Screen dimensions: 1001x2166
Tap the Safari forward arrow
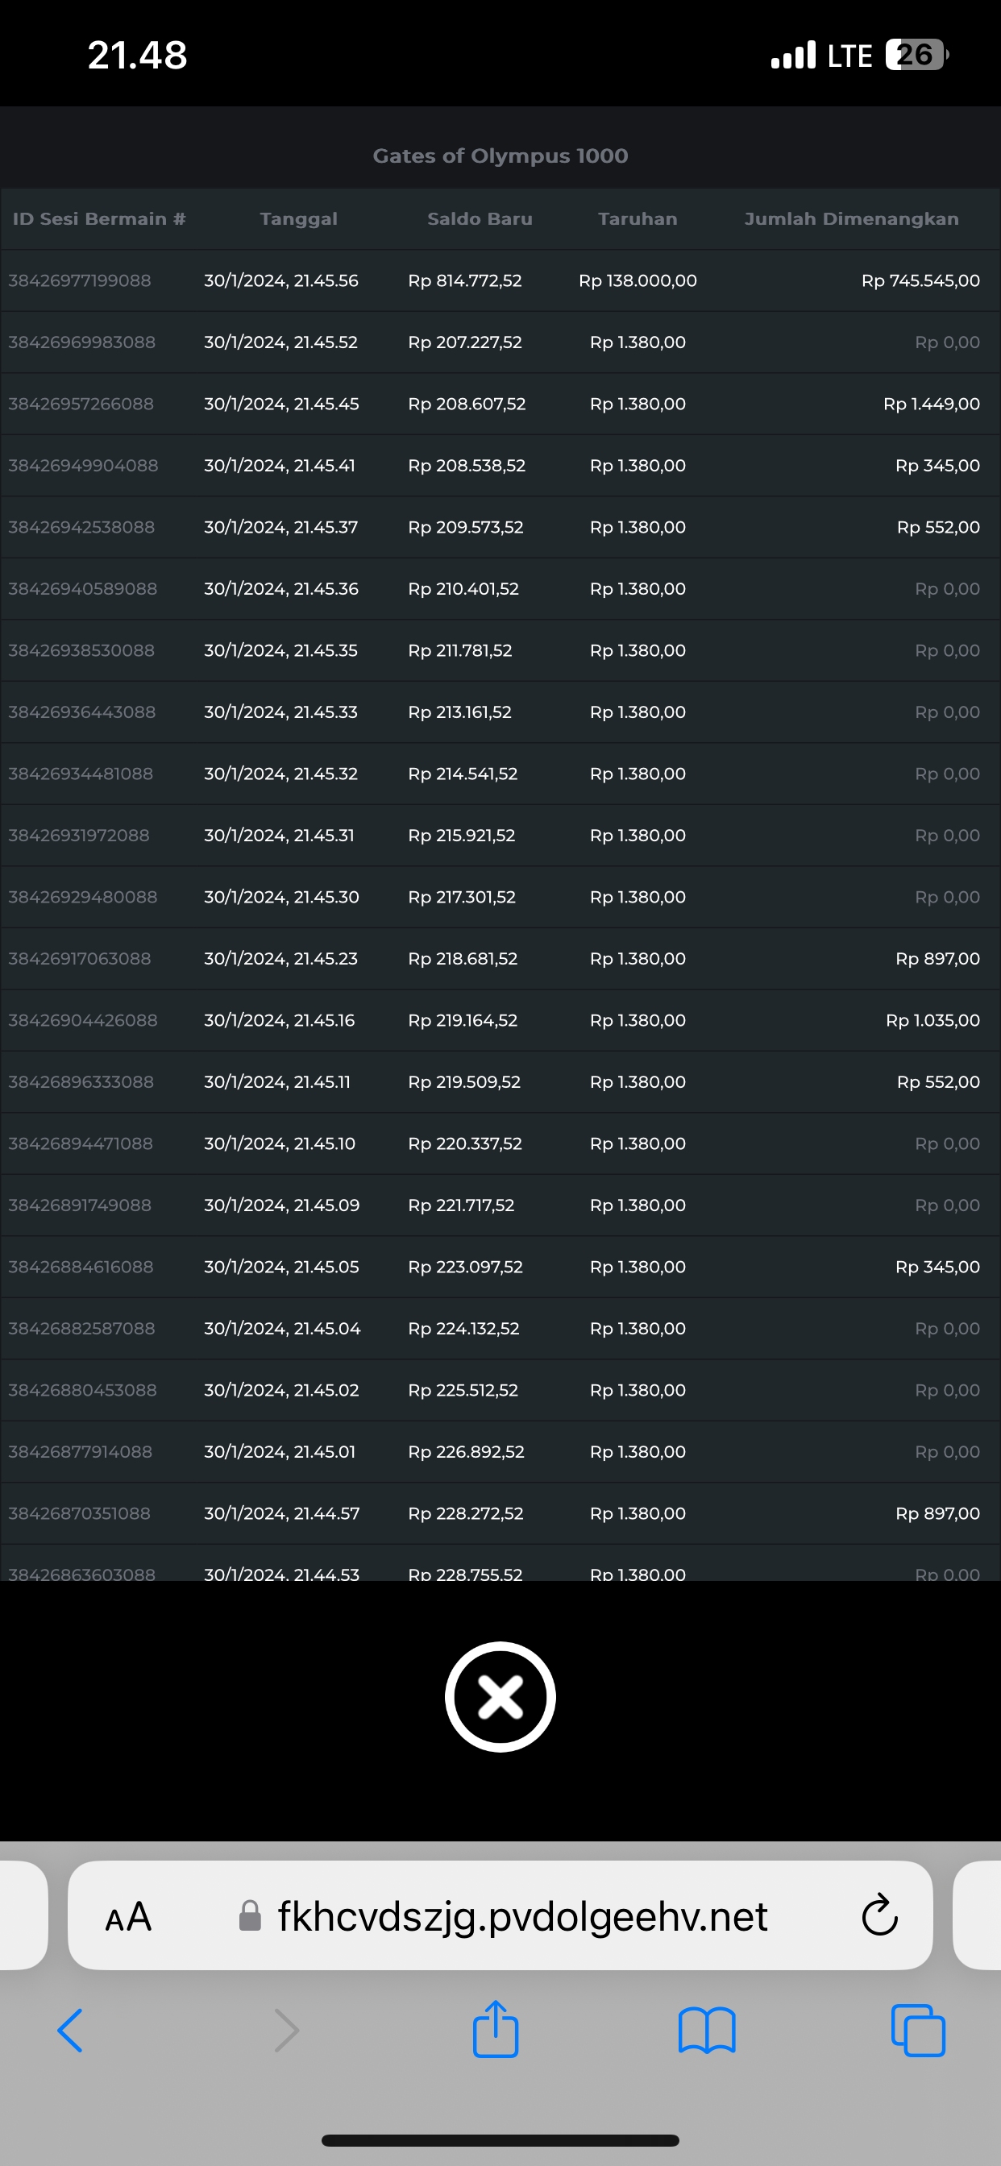coord(286,2031)
